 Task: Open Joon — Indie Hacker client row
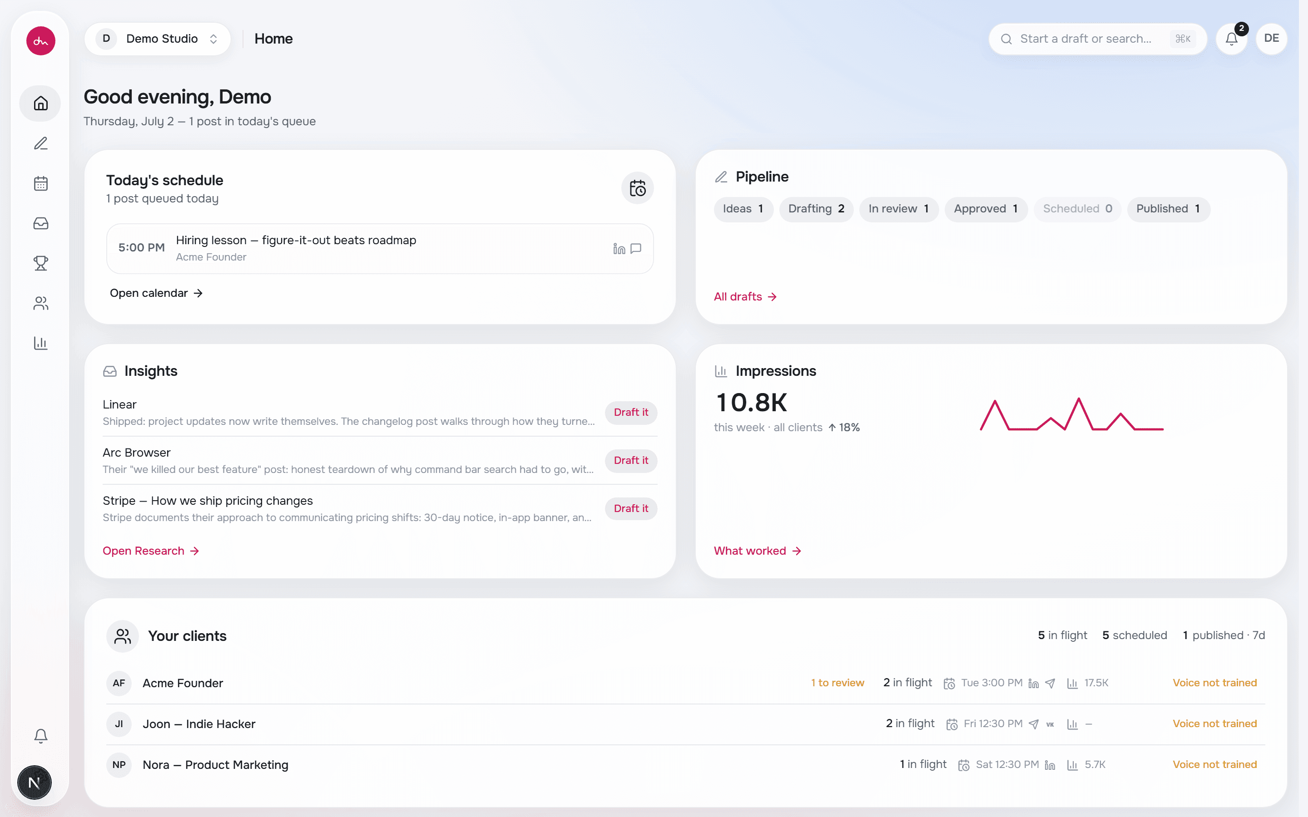(685, 724)
